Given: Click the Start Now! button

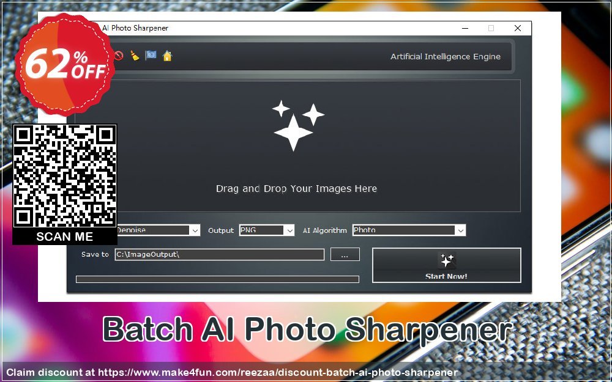Looking at the screenshot, I should (447, 265).
